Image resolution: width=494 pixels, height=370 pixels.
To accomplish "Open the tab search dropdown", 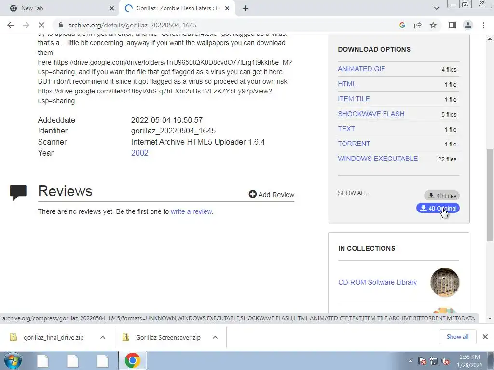I will [436, 8].
